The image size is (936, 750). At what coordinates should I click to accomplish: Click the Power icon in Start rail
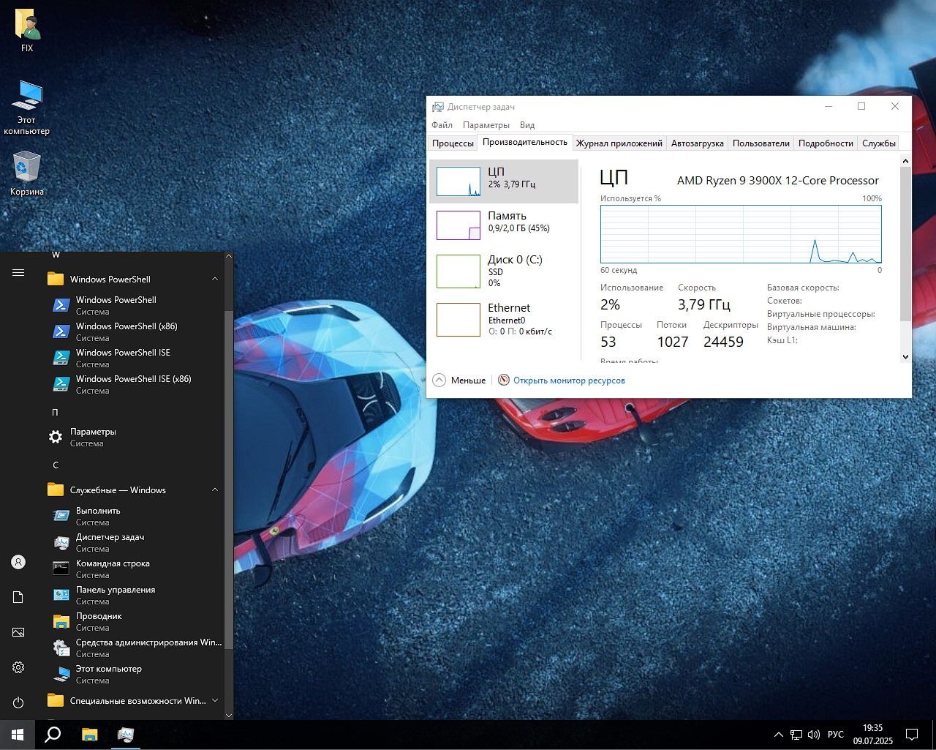(x=18, y=702)
